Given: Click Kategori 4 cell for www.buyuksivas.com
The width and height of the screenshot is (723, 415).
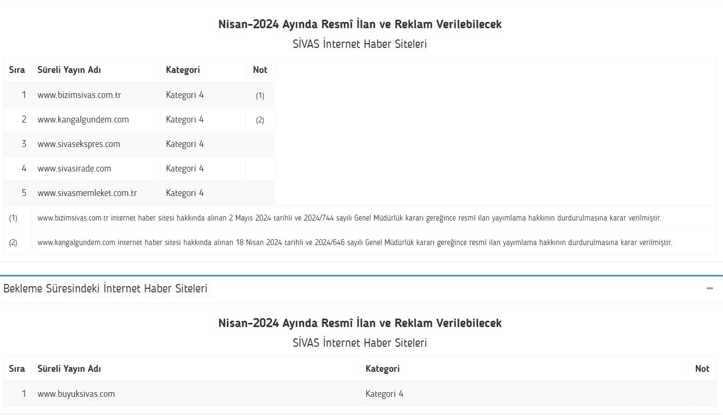Looking at the screenshot, I should click(384, 394).
